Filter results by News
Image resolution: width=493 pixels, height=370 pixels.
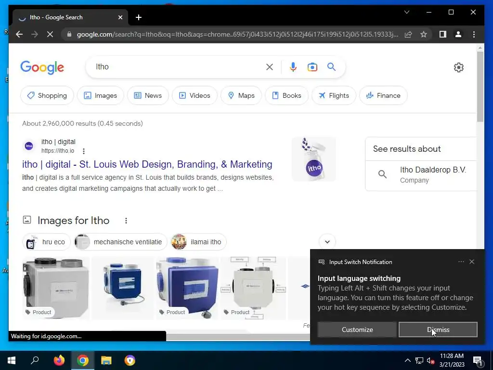(x=148, y=95)
